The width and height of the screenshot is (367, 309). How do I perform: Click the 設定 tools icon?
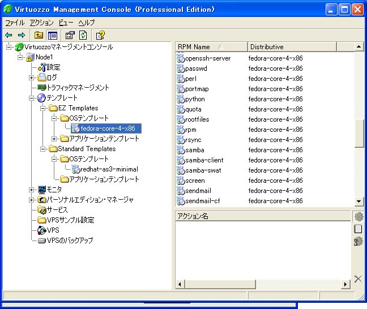(x=42, y=67)
